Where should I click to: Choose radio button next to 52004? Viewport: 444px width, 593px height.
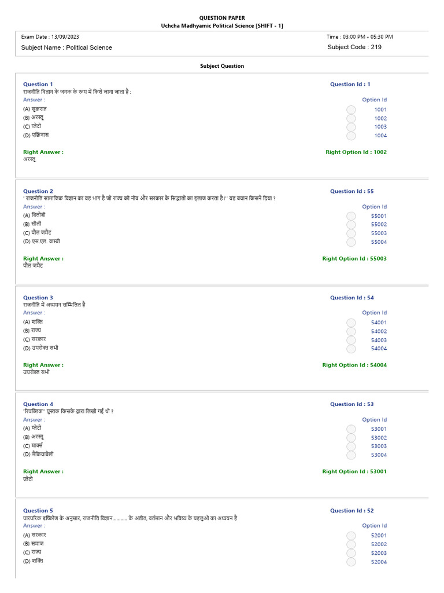click(351, 562)
